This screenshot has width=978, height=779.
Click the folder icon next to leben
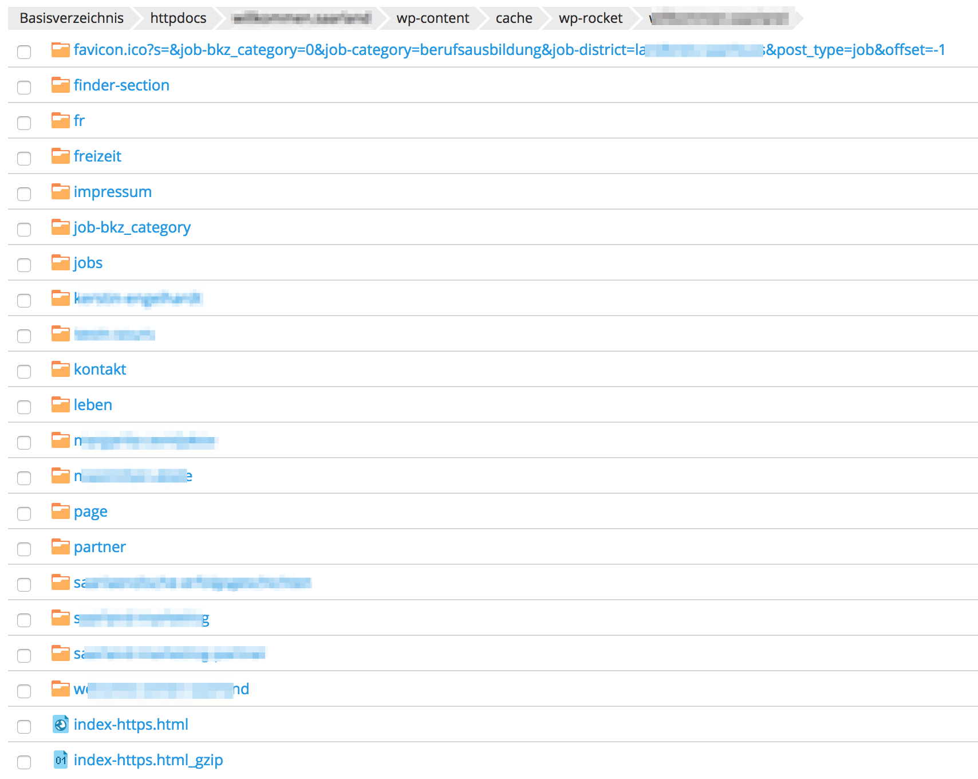click(x=60, y=404)
